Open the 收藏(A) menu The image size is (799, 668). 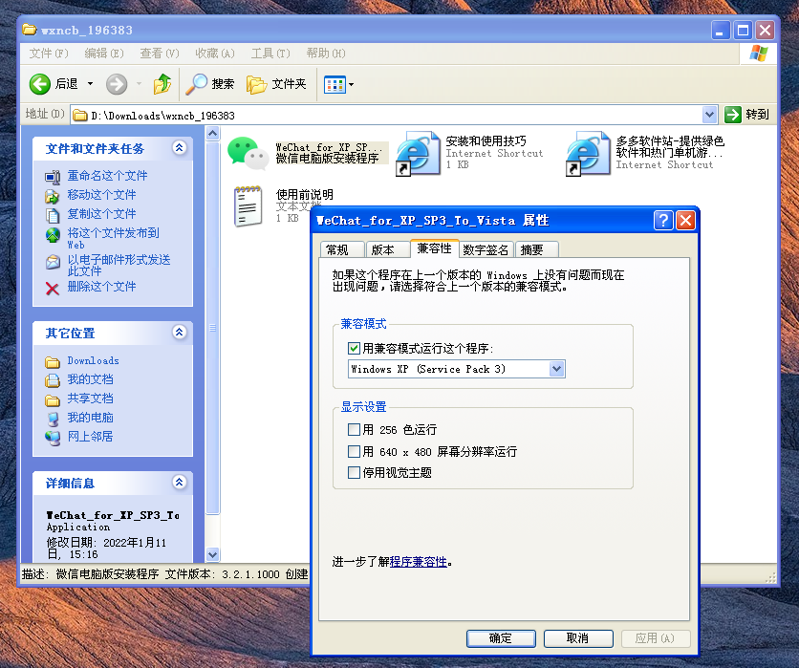coord(215,54)
